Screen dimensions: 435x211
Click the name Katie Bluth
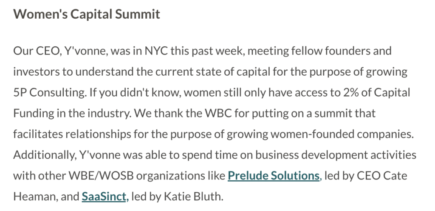click(x=194, y=197)
